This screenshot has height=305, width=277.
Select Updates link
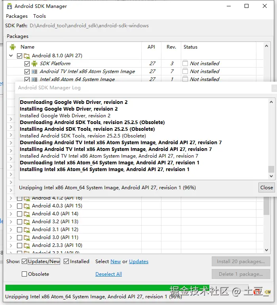(x=138, y=262)
